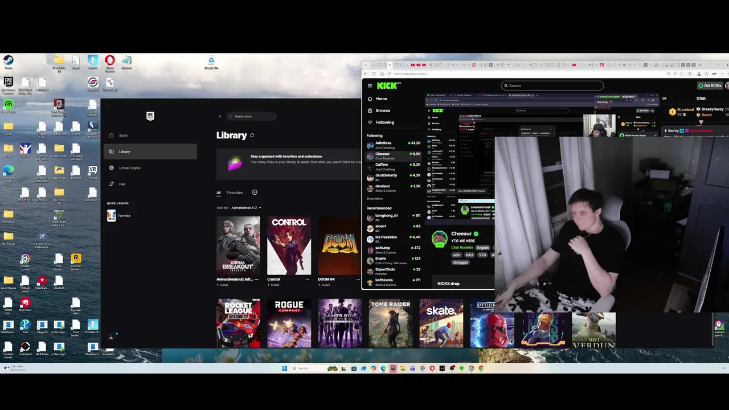The image size is (729, 410).
Task: Click the Cheesur streamer avatar
Action: tap(439, 239)
